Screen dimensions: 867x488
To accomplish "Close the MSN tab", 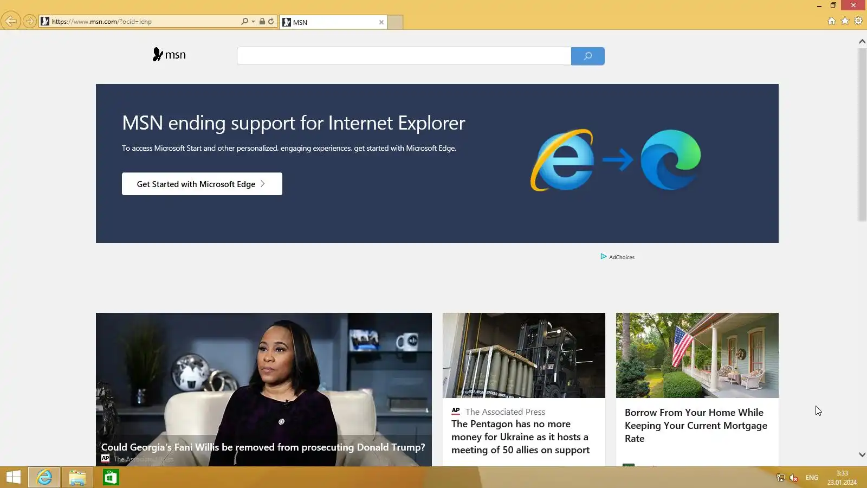I will tap(381, 22).
